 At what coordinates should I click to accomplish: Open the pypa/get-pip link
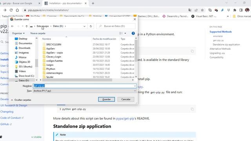[x=125, y=118]
